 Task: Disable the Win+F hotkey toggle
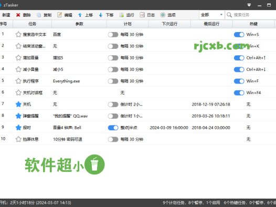tap(239, 81)
